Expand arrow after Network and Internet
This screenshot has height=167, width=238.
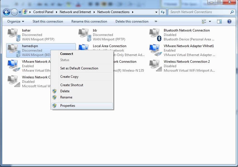pos(94,12)
